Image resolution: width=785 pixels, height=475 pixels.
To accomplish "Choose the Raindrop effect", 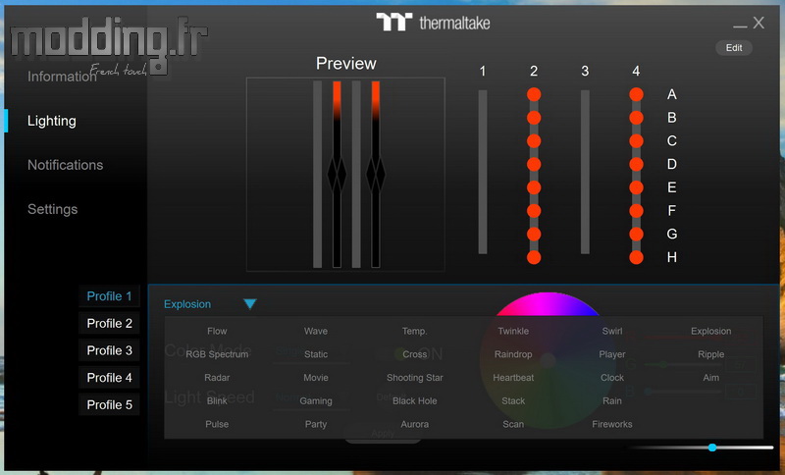I will tap(513, 354).
